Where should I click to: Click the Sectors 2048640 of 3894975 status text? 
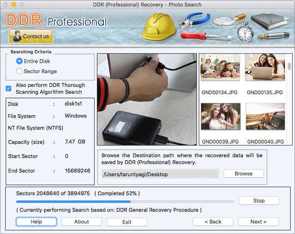click(x=53, y=193)
